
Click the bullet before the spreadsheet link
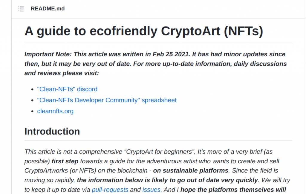point(32,100)
